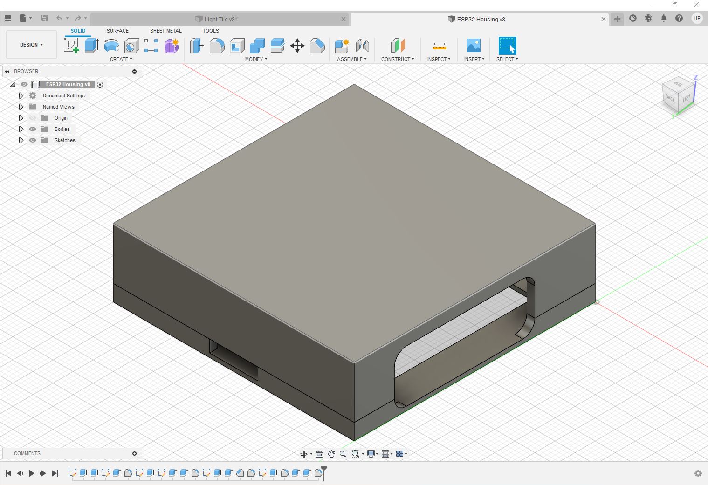708x485 pixels.
Task: Expand the Comments panel with plus button
Action: click(x=134, y=453)
